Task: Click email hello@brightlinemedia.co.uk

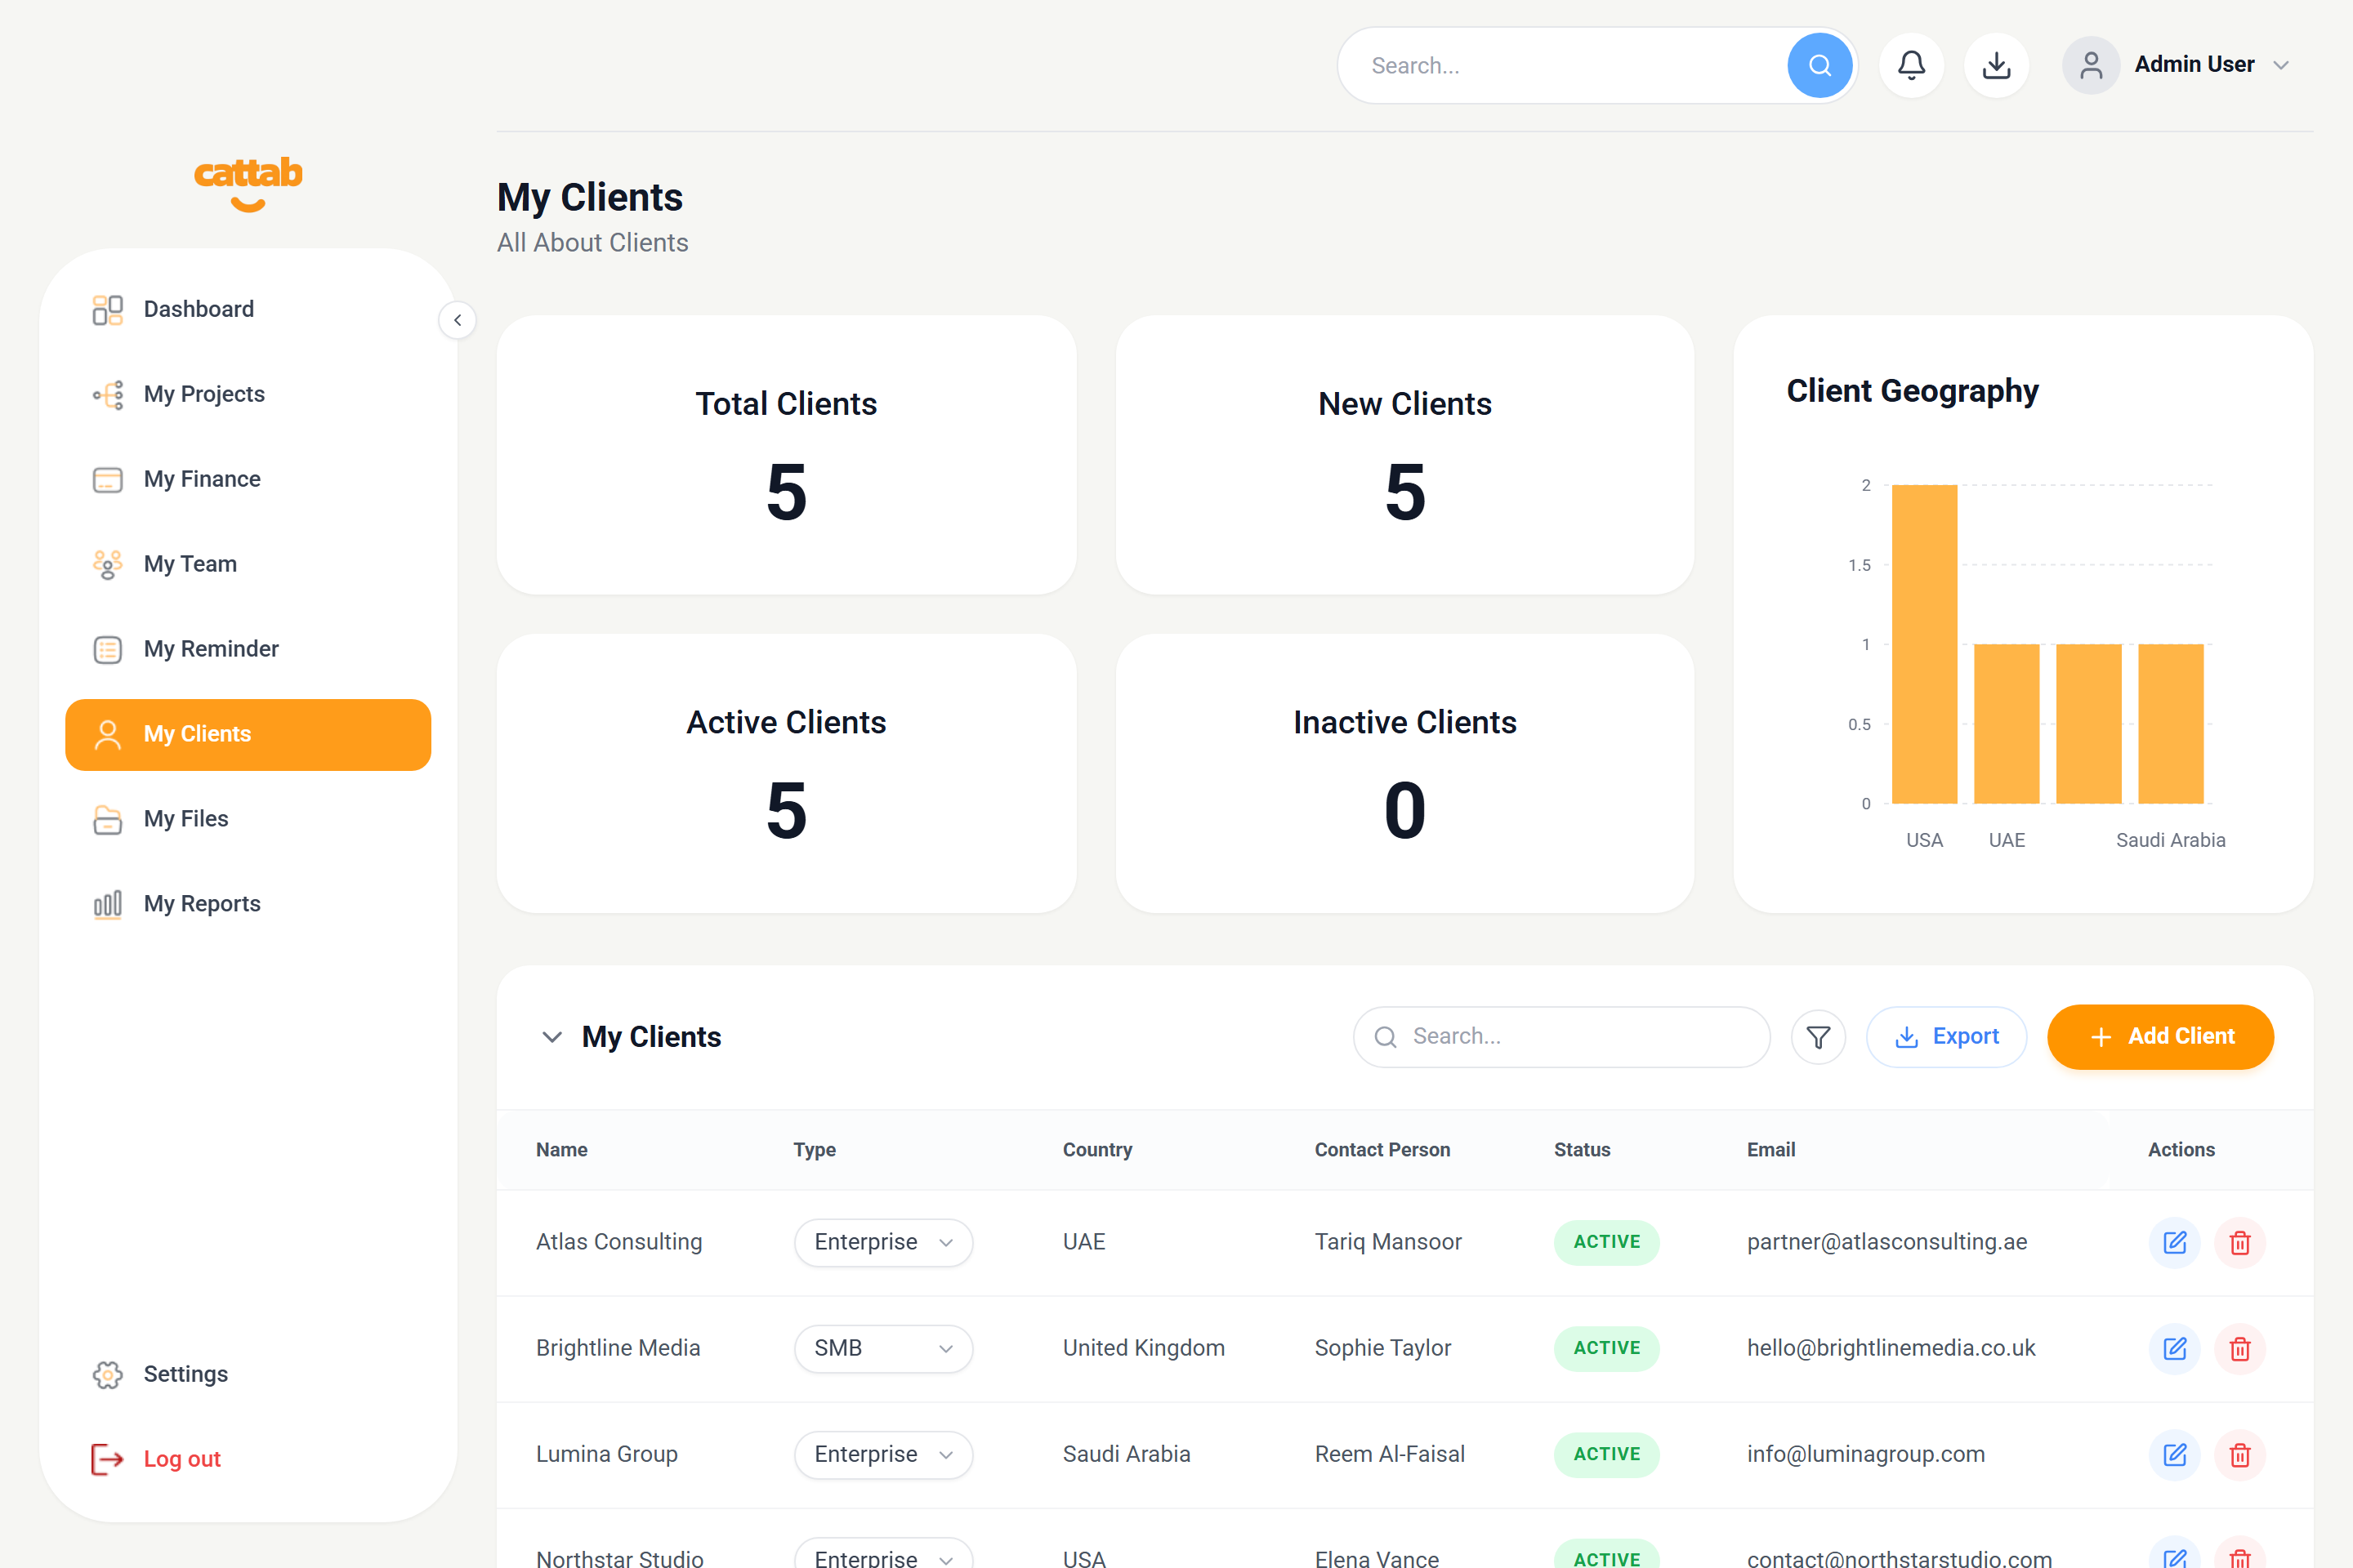Action: pos(1891,1348)
